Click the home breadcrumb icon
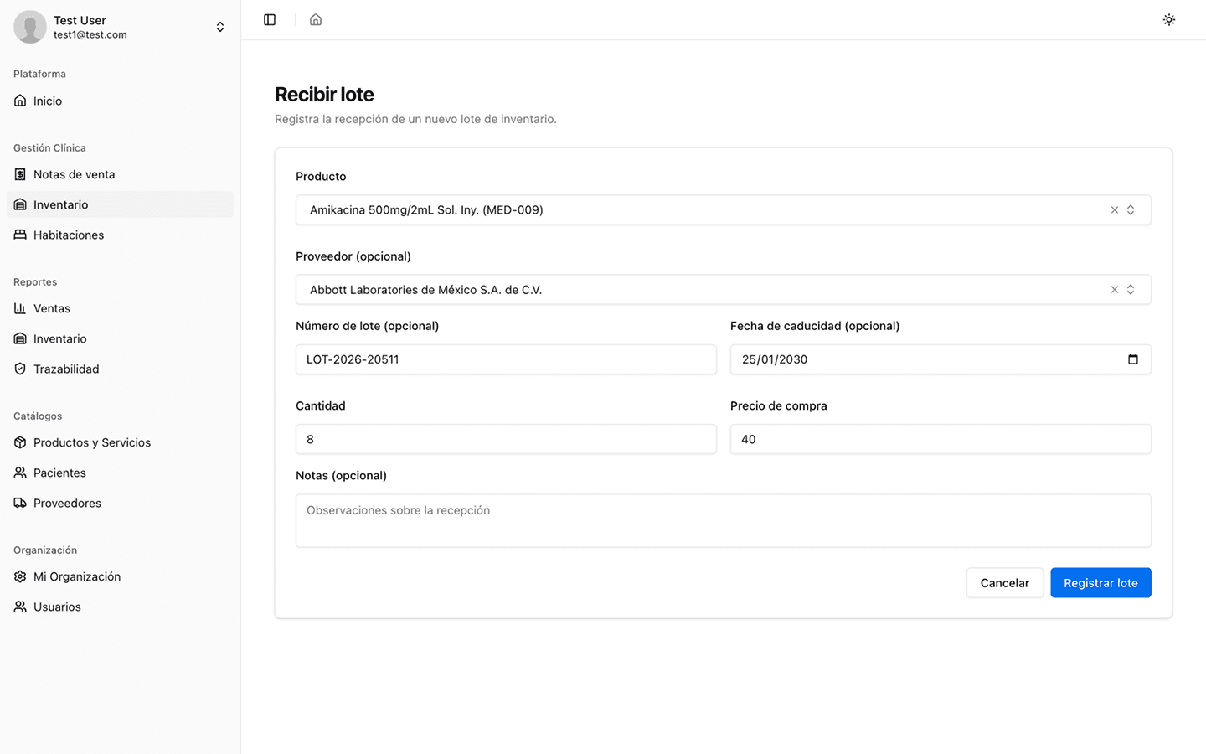 point(316,19)
